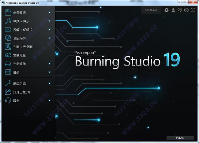Screen dimensions: 199x143
Task: Click the music note icon for 音频 + 音乐
Action: click(8, 21)
